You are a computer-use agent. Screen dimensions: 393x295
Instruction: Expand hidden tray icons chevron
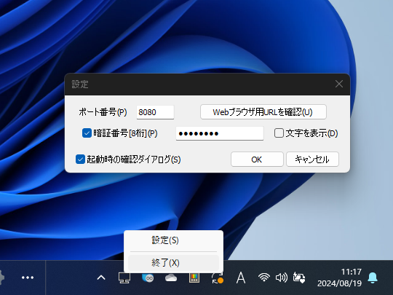tap(101, 278)
